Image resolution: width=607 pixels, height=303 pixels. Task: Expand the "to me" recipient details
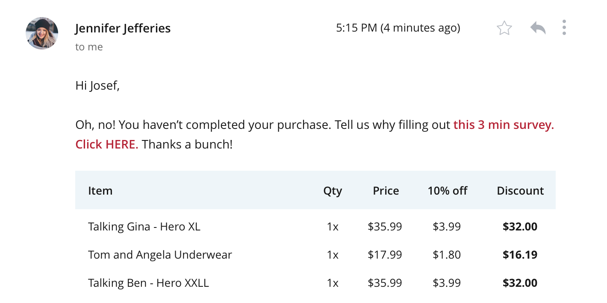click(89, 47)
